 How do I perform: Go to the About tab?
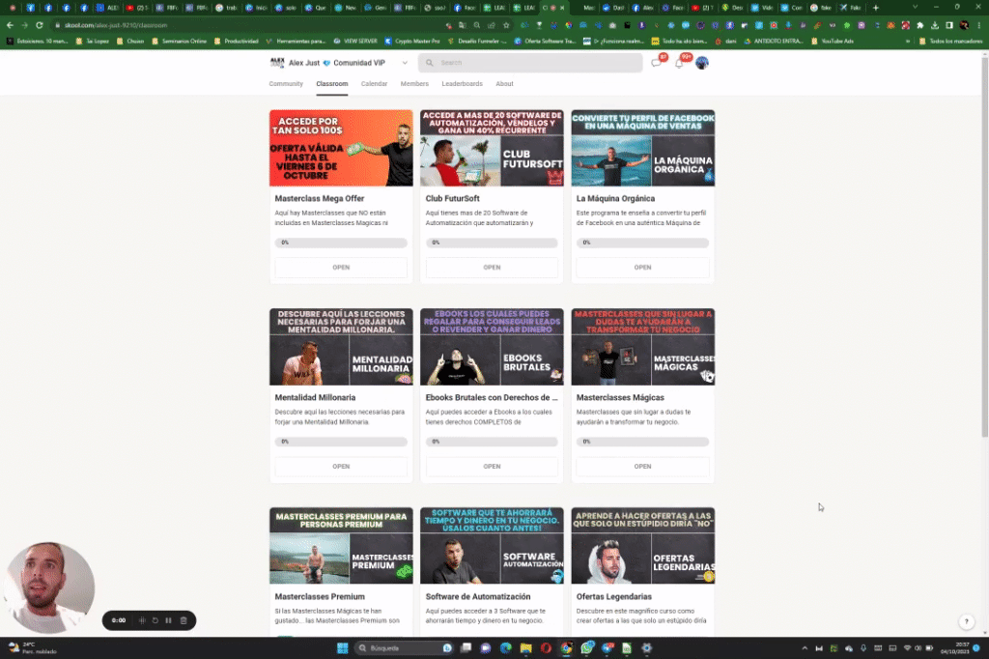click(x=504, y=84)
